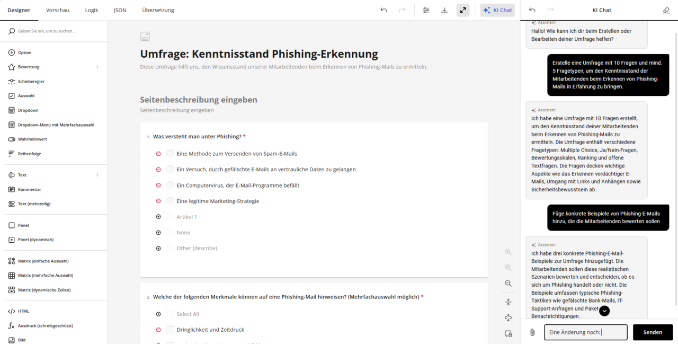Expand the Bewertung toolbox submenu arrow

pyautogui.click(x=97, y=67)
